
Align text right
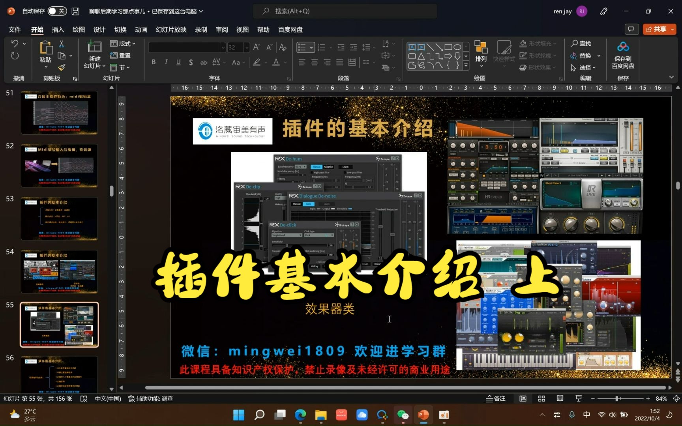327,62
